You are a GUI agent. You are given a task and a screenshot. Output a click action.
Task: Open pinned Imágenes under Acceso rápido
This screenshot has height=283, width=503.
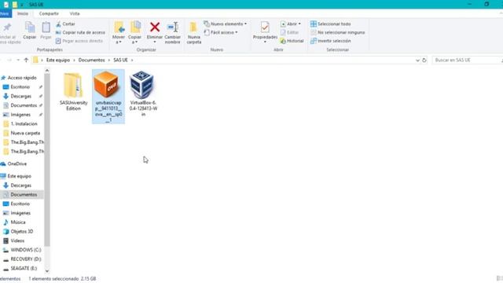pyautogui.click(x=20, y=115)
